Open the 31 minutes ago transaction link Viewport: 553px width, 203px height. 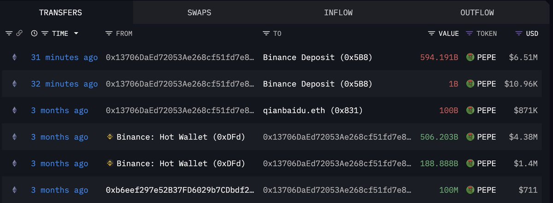click(65, 58)
